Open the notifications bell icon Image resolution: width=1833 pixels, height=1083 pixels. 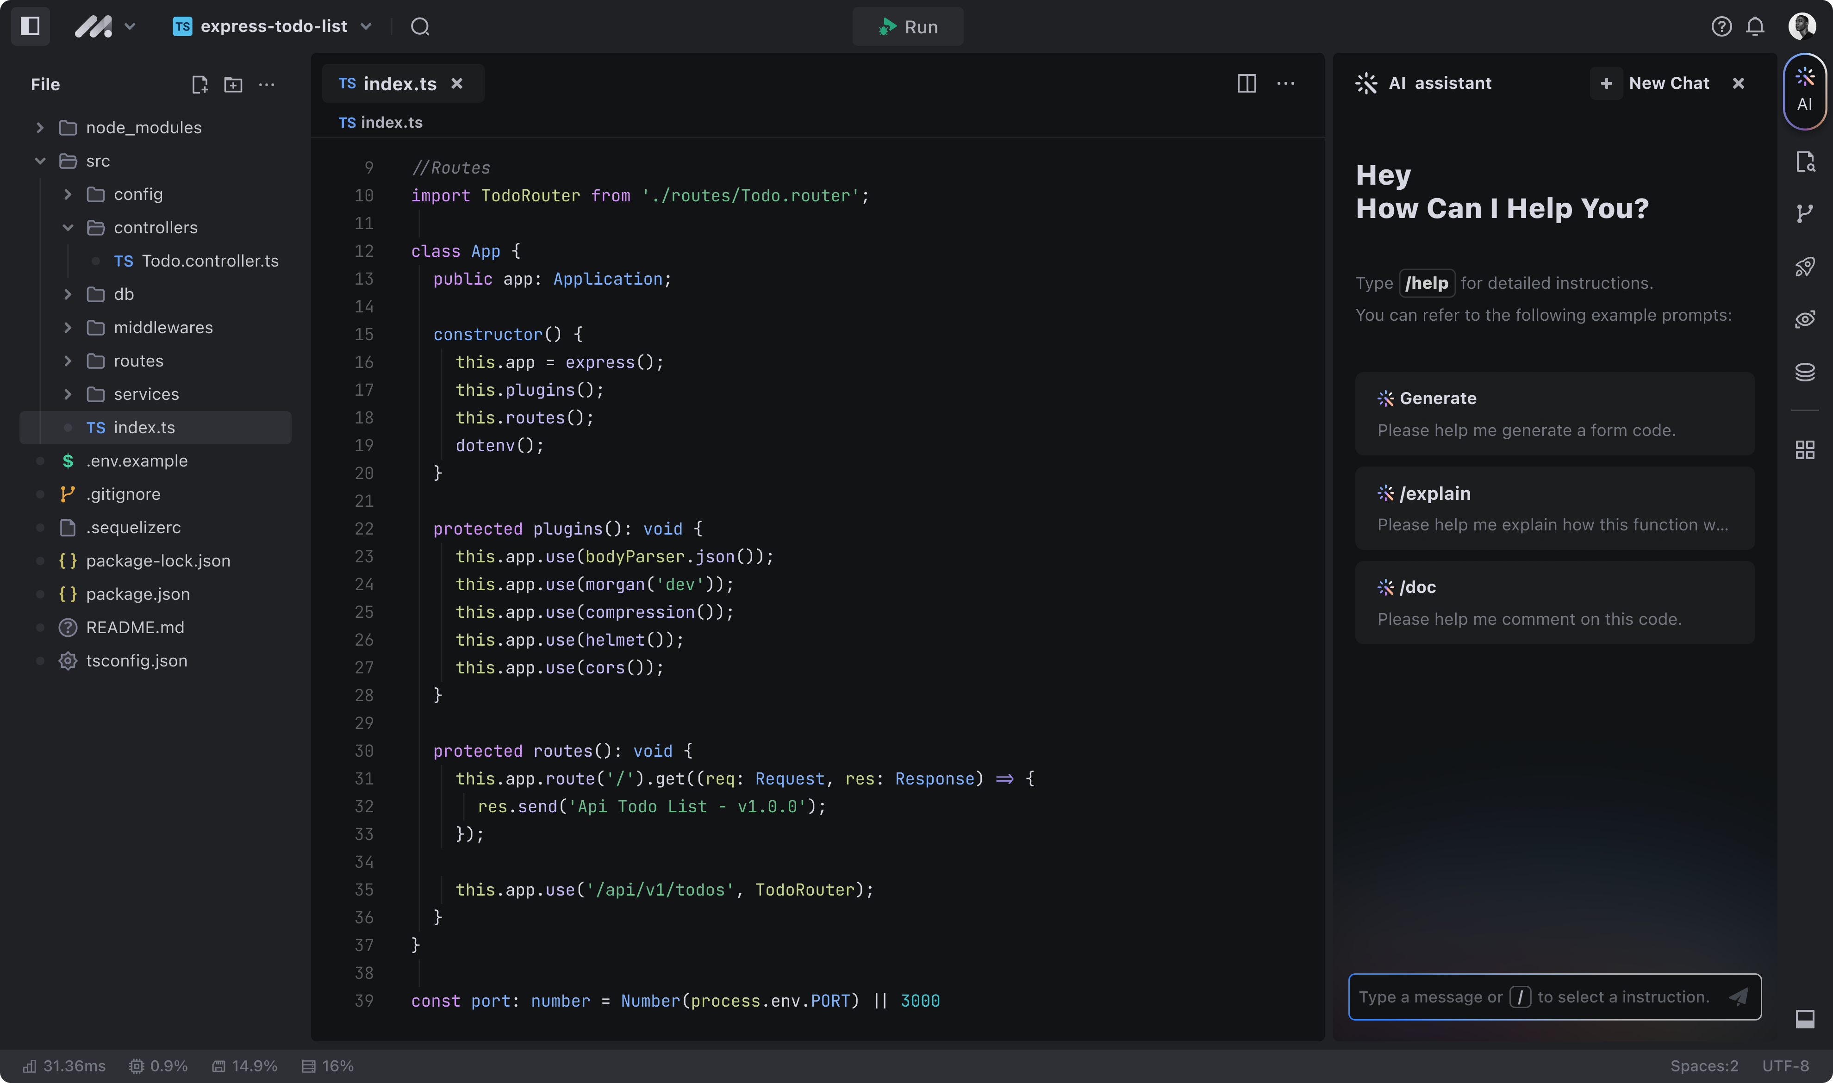pyautogui.click(x=1755, y=26)
